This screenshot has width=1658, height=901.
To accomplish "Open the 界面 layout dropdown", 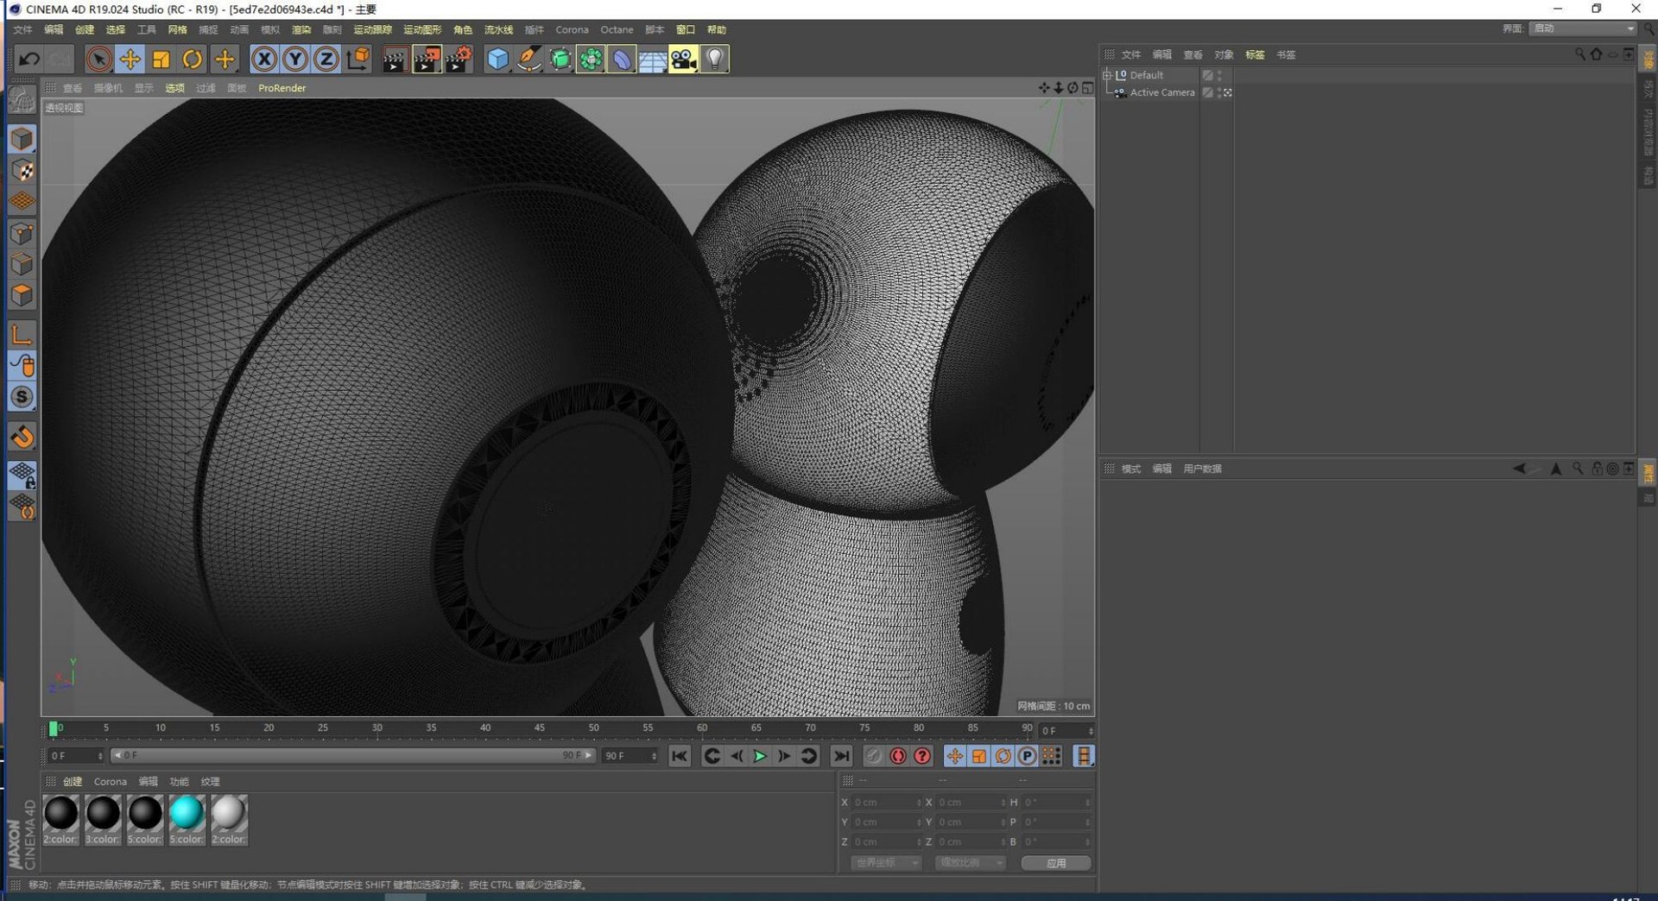I will click(x=1583, y=28).
